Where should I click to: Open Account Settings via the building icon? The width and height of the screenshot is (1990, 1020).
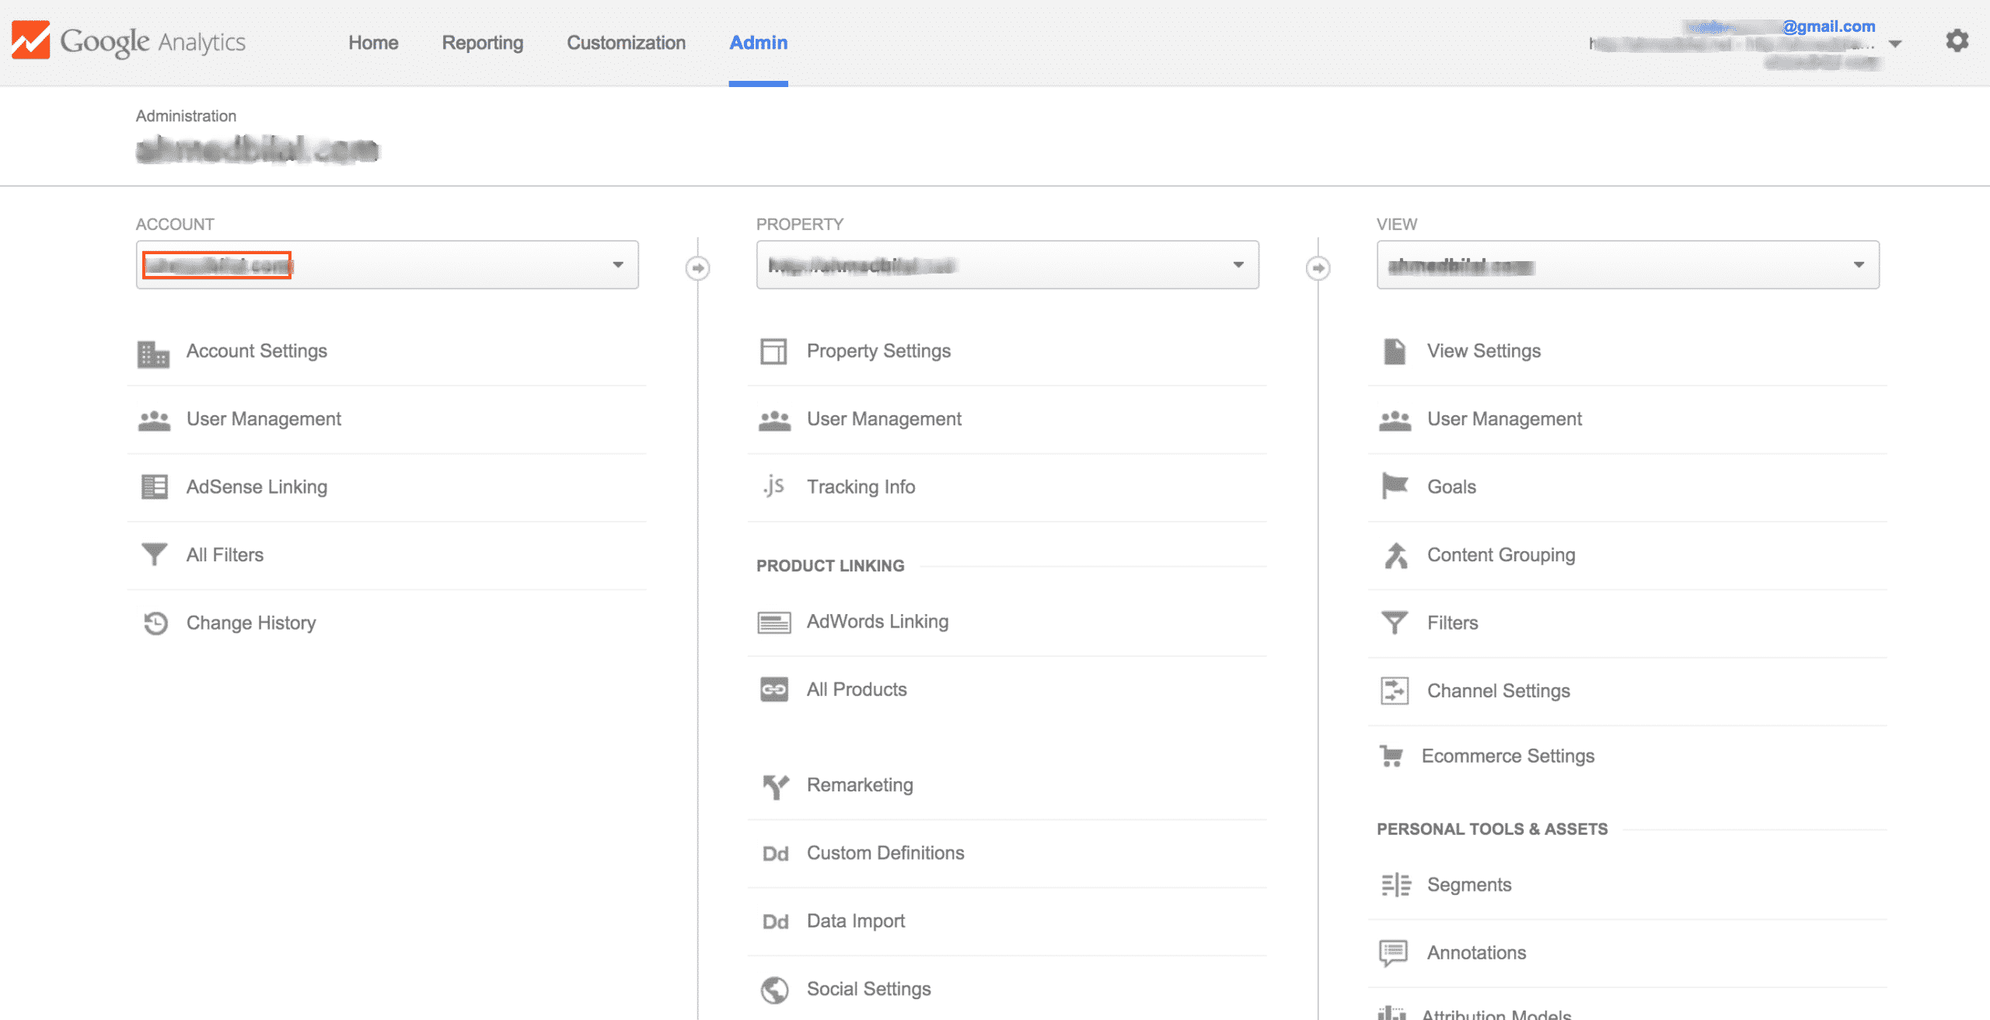[154, 354]
